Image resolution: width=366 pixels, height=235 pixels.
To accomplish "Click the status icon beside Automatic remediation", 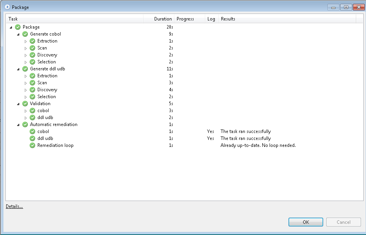I will click(25, 124).
